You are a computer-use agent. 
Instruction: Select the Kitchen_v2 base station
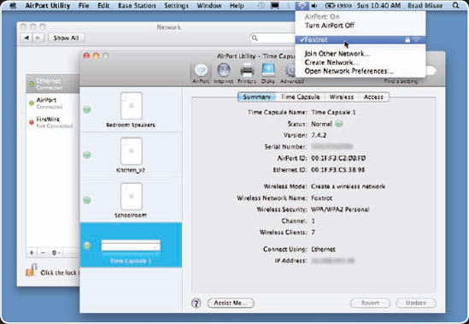pos(131,155)
